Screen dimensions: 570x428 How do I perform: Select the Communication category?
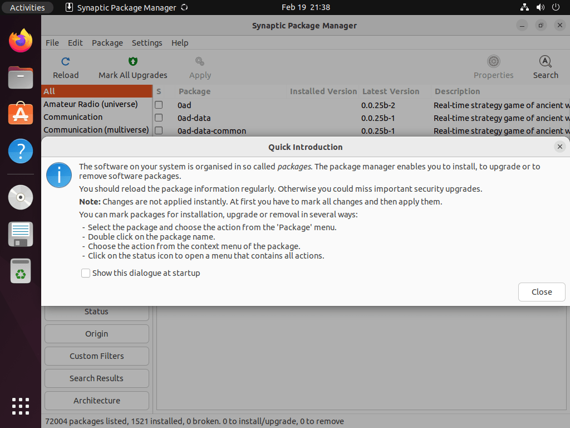[72, 117]
